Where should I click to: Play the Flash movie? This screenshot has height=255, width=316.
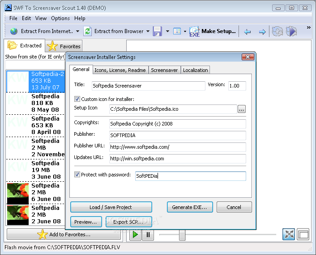(x=135, y=234)
